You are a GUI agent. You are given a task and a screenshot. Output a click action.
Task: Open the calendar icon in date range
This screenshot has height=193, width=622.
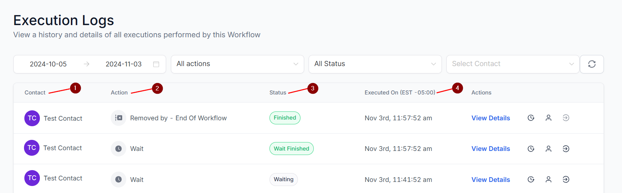[156, 64]
